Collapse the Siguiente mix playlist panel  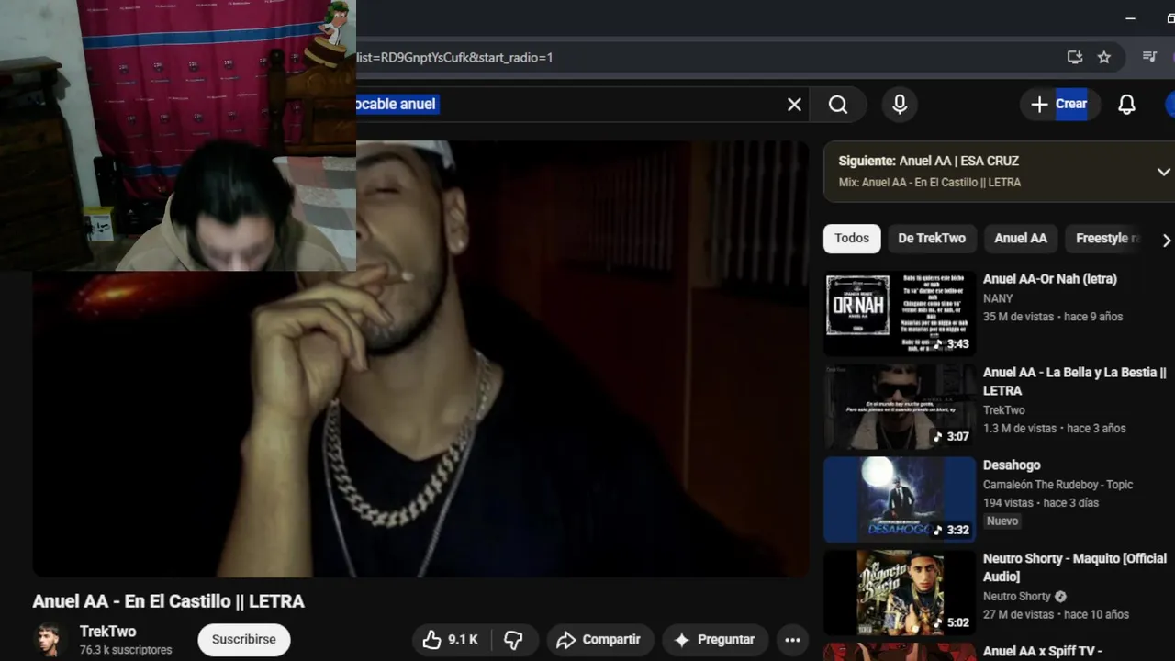tap(1163, 172)
